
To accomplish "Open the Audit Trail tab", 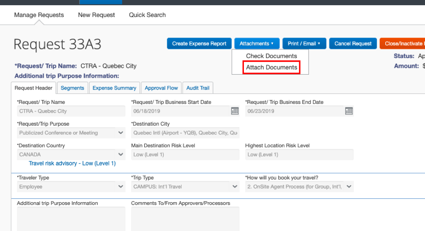I will (198, 88).
